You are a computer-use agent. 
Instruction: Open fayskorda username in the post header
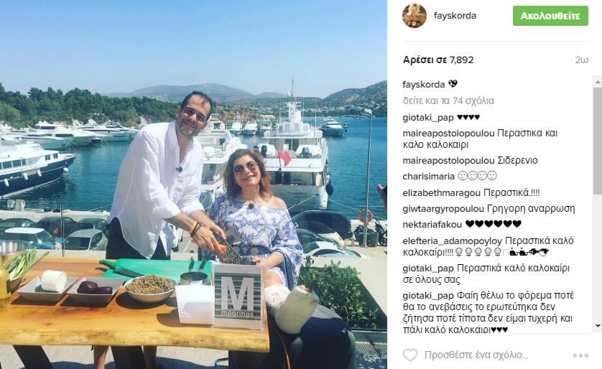pyautogui.click(x=455, y=16)
